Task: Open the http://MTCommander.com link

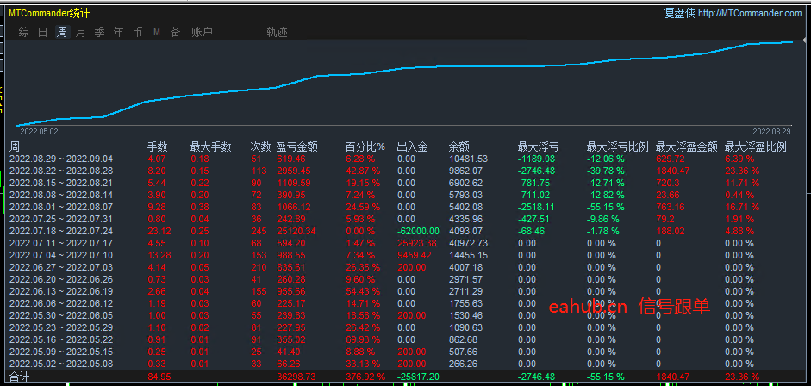Action: click(750, 14)
